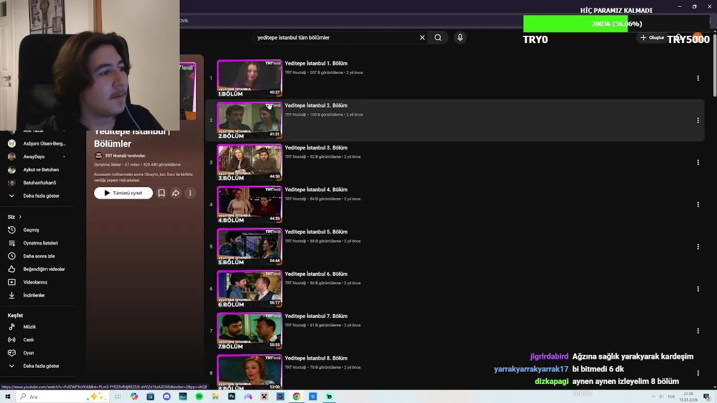Click the history clock icon
Viewport: 717px width, 403px height.
(x=12, y=230)
